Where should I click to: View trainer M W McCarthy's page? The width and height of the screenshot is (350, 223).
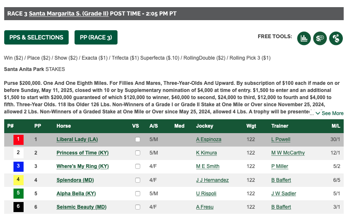pos(288,153)
